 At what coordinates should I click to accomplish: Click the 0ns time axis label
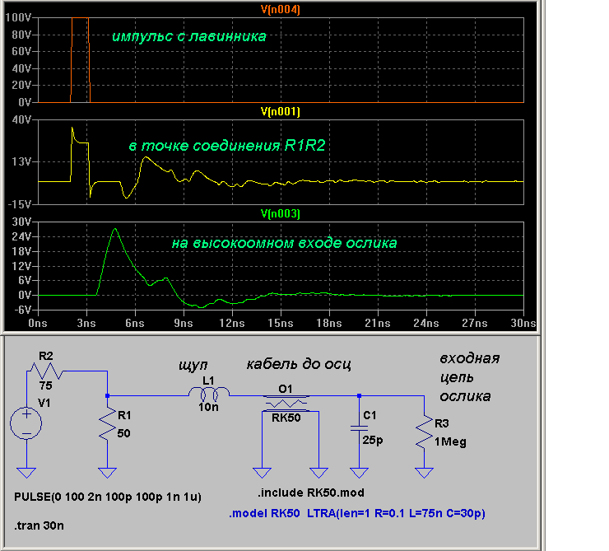(38, 324)
